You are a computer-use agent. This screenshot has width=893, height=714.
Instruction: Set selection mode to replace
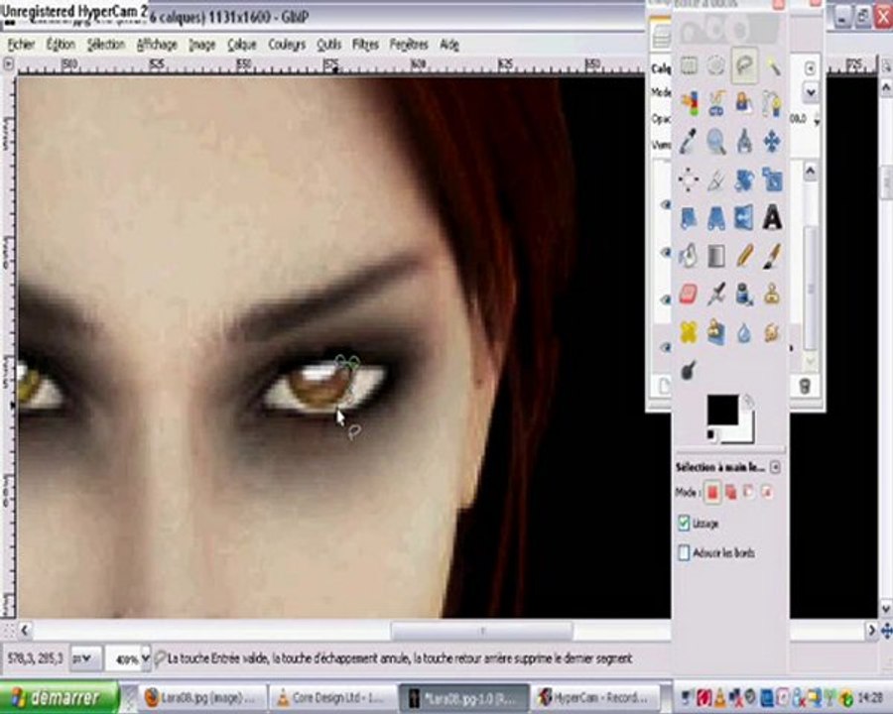(711, 492)
